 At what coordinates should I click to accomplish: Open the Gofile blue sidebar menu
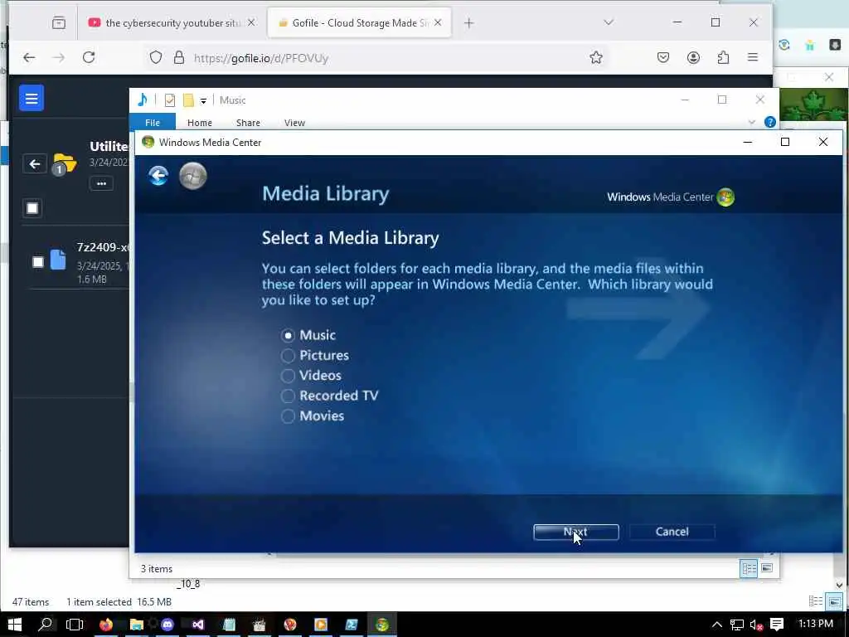point(32,98)
